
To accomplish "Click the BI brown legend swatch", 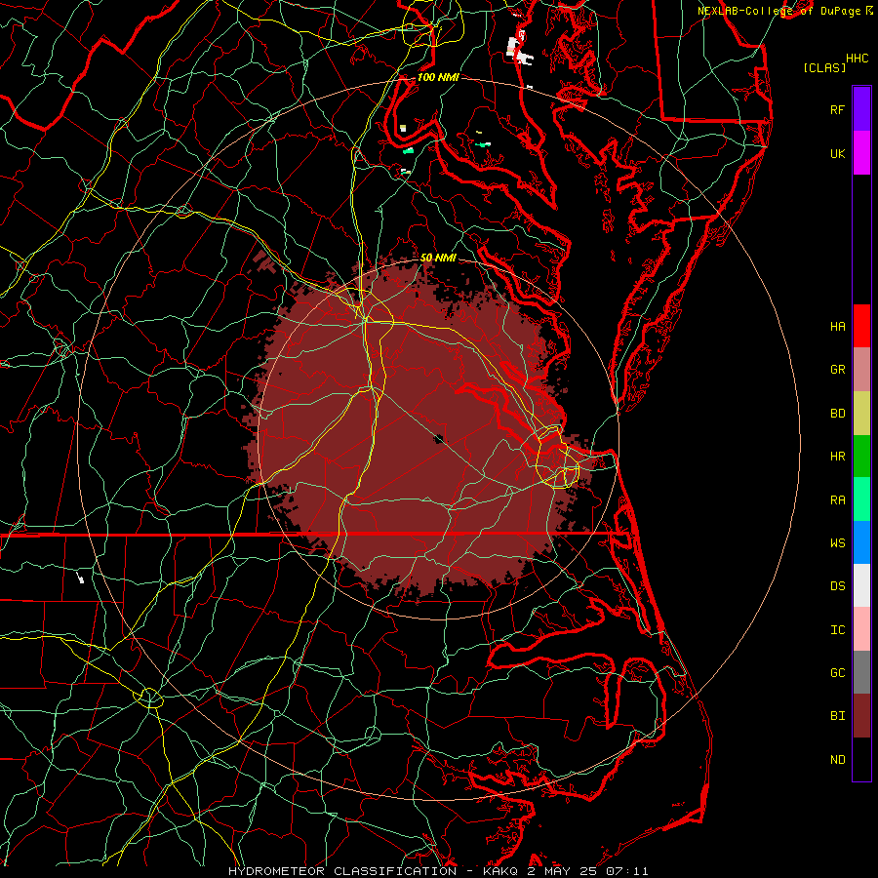I will pyautogui.click(x=861, y=715).
